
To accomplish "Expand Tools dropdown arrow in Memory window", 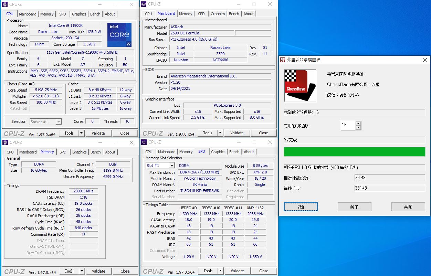I will pos(82,271).
